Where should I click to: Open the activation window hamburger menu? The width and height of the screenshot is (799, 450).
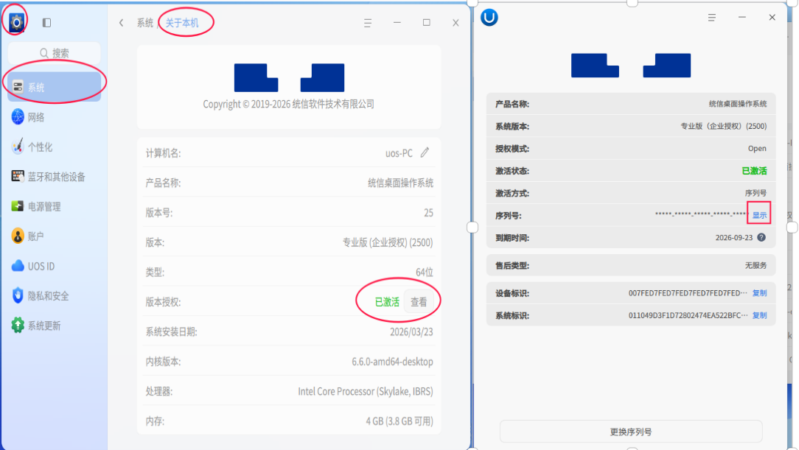coord(712,18)
